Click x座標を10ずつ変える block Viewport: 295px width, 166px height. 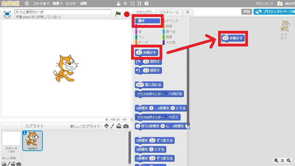[x=155, y=140]
